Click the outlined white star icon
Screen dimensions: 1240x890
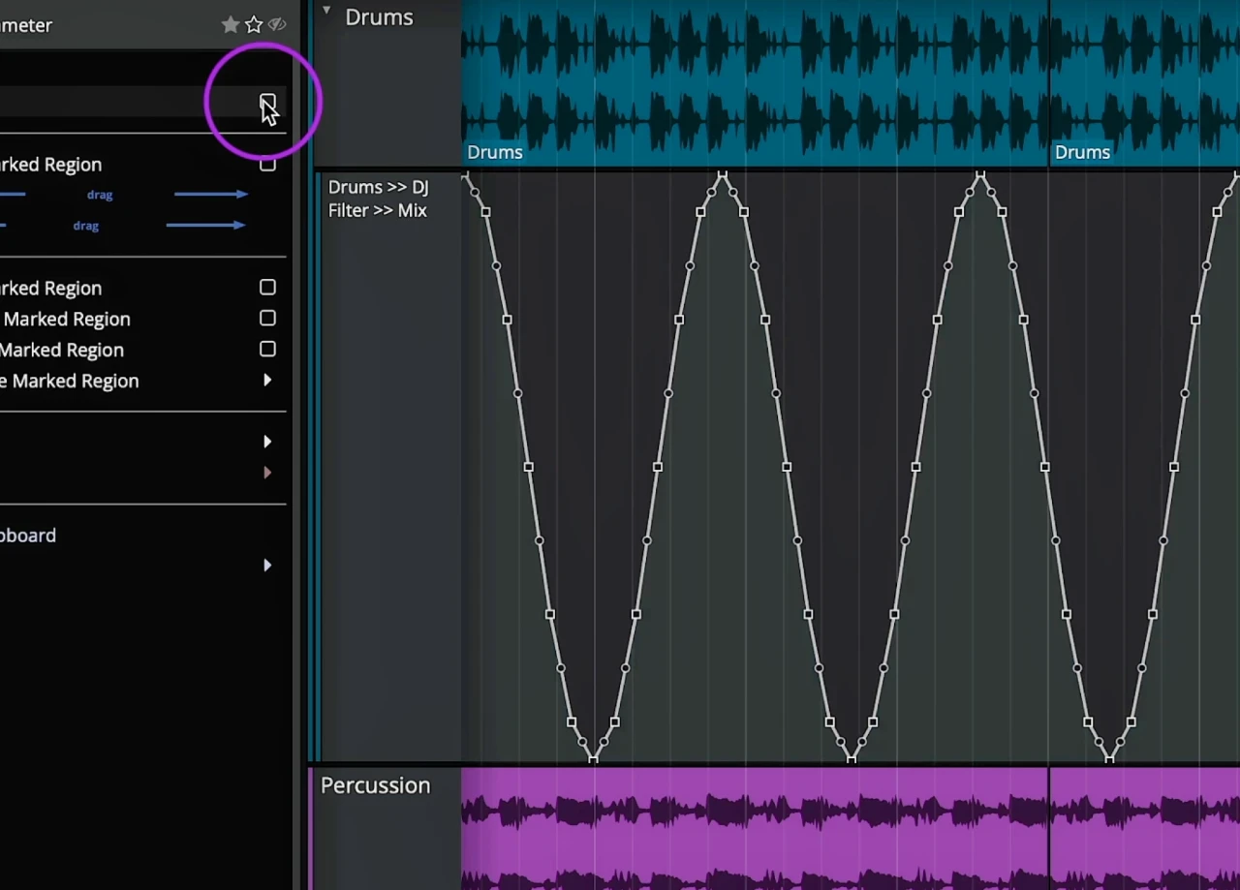point(254,25)
